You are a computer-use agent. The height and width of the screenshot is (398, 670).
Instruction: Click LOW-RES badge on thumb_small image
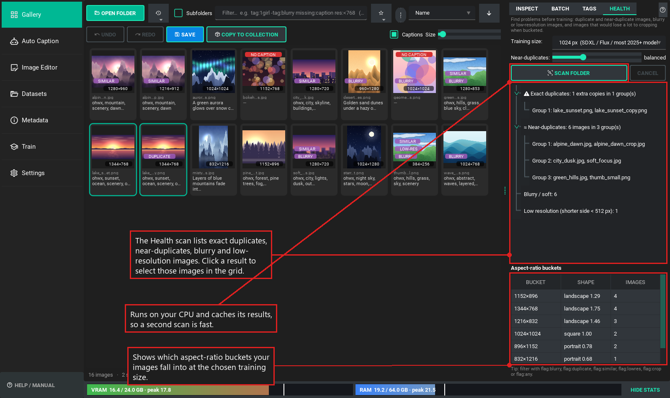[x=408, y=149]
